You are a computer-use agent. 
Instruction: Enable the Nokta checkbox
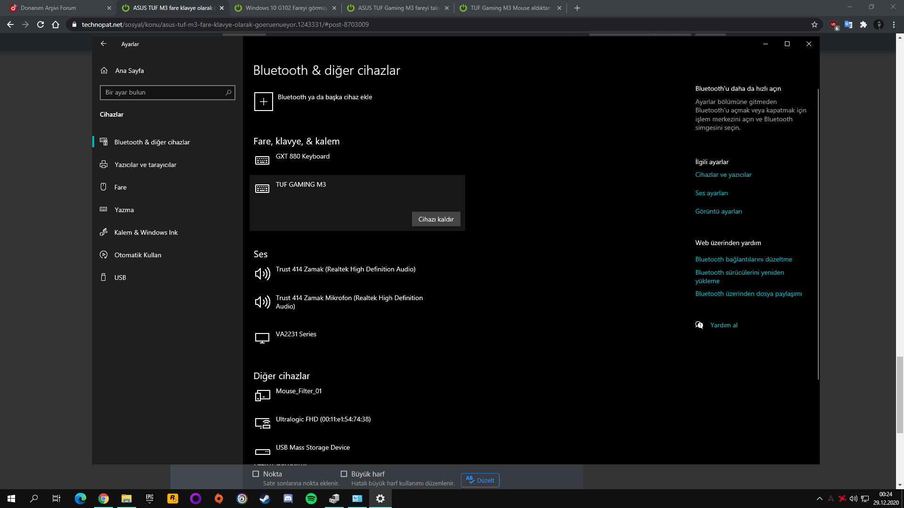[256, 474]
